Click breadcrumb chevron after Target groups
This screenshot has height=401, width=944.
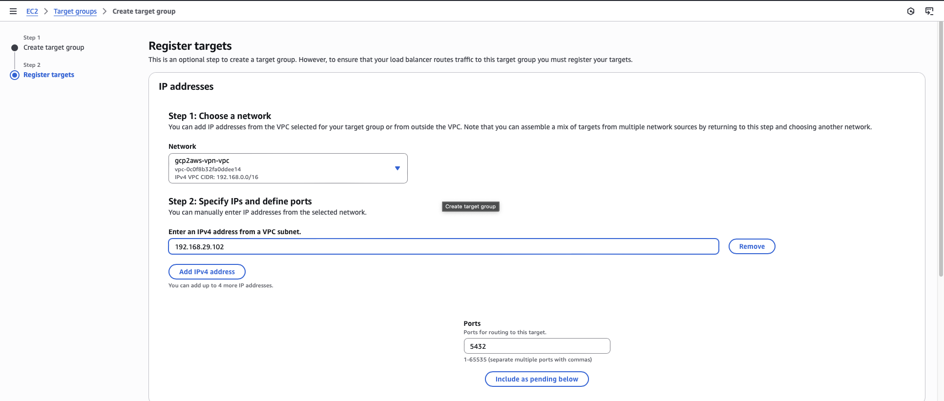105,11
